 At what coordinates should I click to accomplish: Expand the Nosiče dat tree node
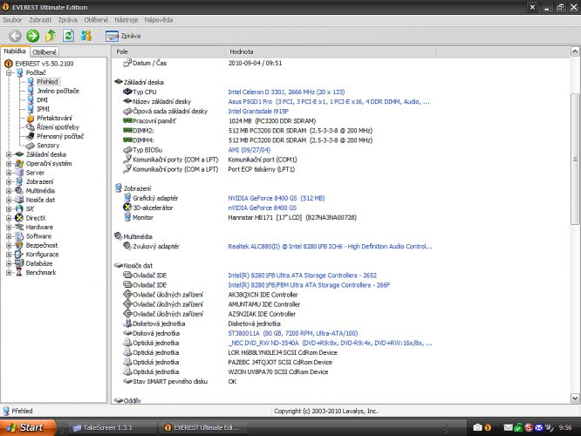pyautogui.click(x=9, y=200)
